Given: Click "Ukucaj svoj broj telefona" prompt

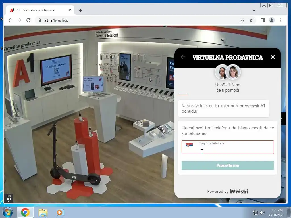Looking at the screenshot, I should [228, 131].
